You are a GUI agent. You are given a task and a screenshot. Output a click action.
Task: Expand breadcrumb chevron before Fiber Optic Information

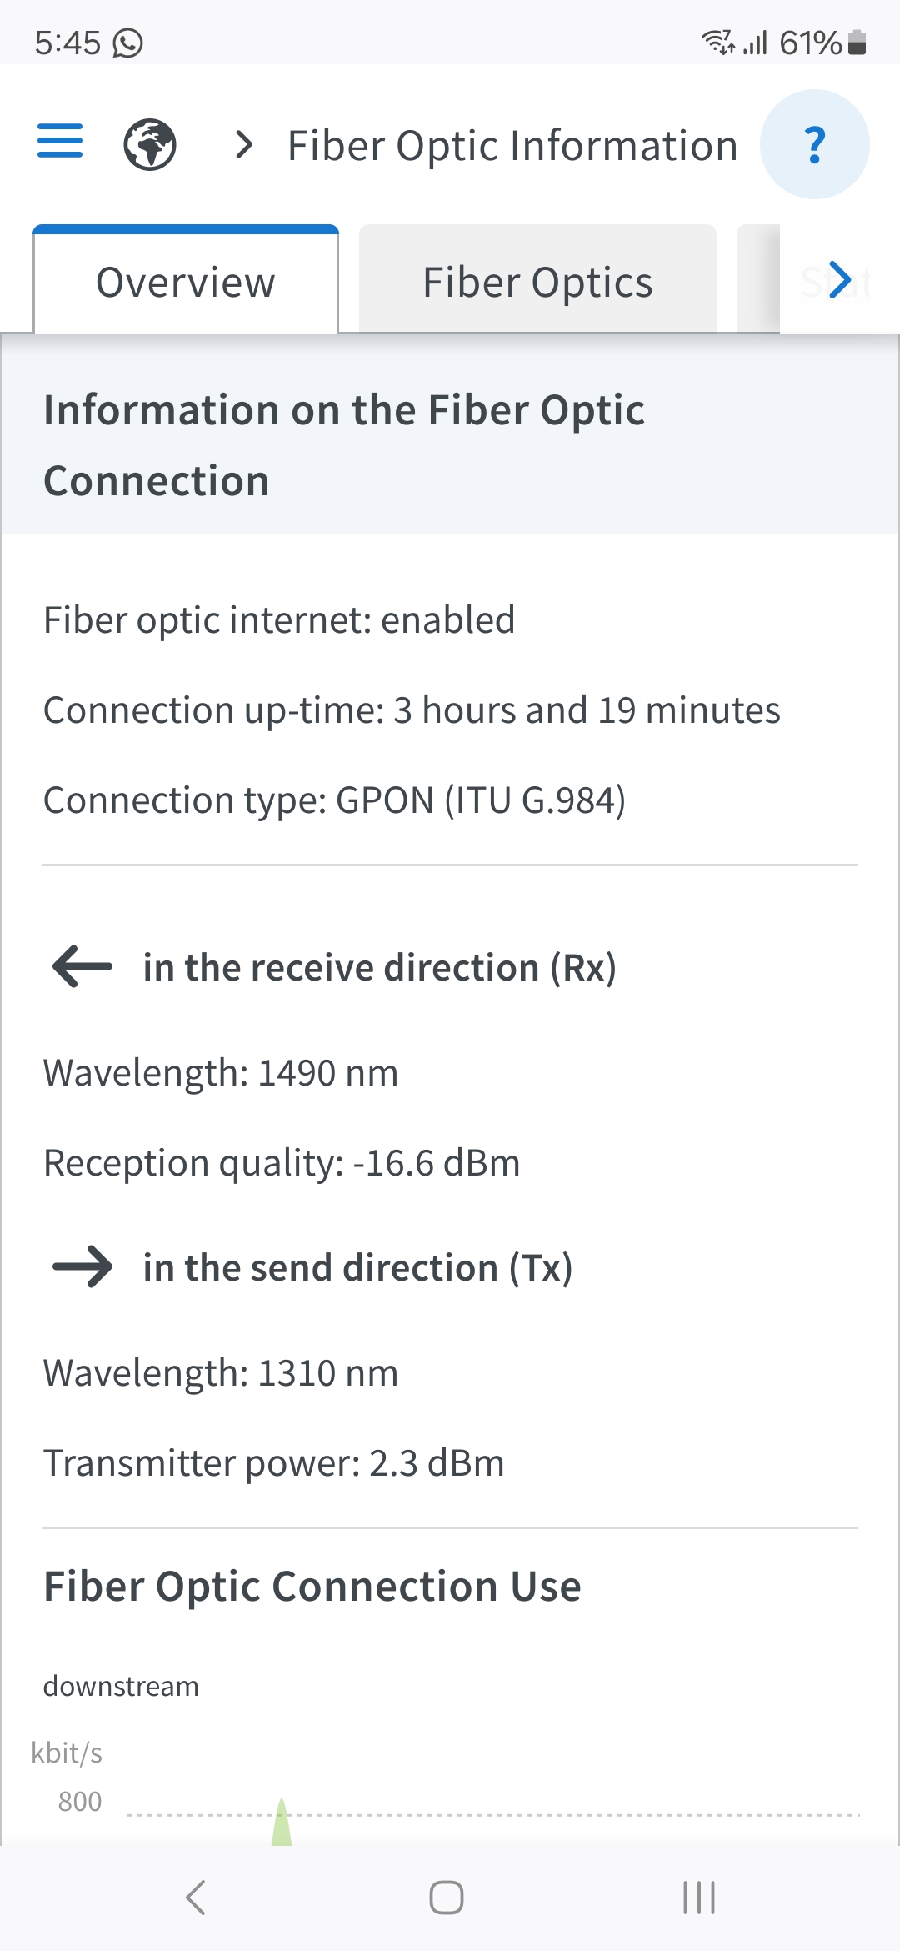244,145
